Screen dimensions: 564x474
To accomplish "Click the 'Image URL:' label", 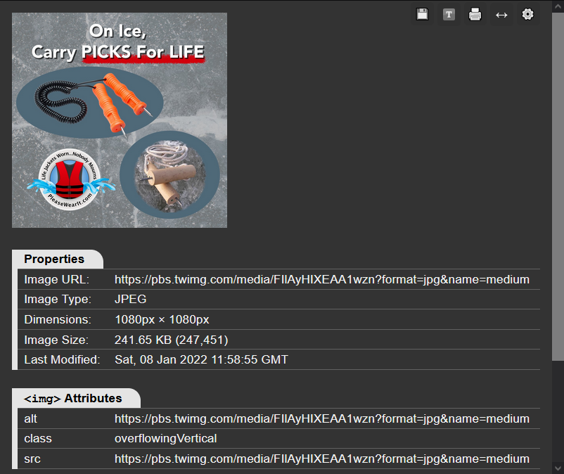I will click(x=56, y=279).
